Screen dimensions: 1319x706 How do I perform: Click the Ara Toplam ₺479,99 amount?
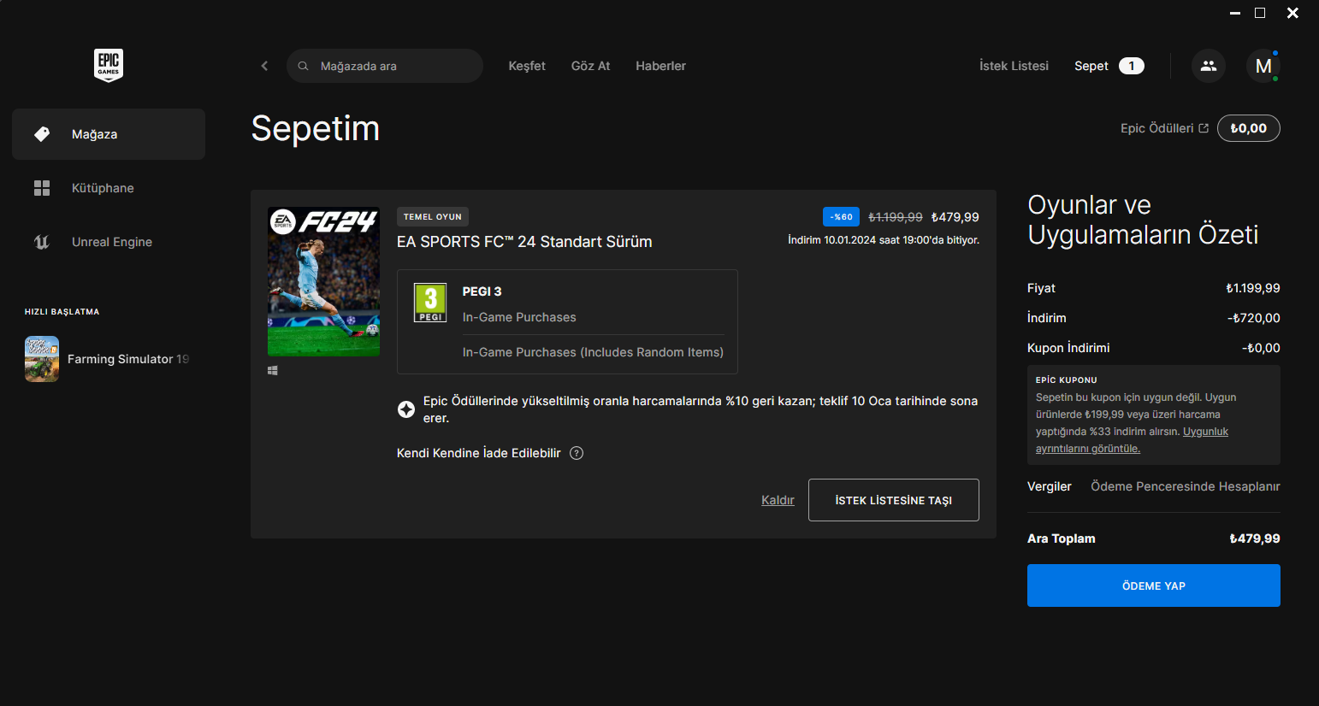point(1255,538)
